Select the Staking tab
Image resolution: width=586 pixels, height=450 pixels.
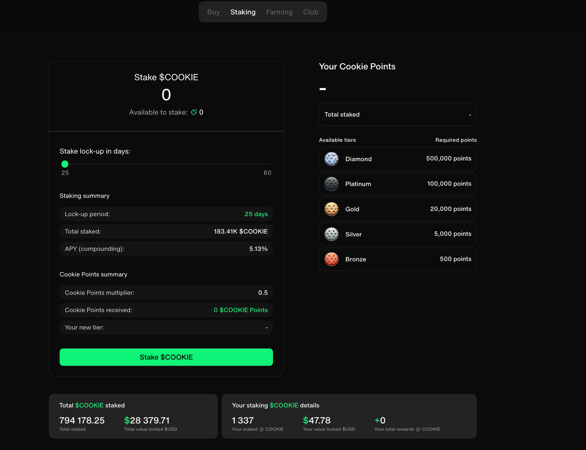(x=243, y=12)
